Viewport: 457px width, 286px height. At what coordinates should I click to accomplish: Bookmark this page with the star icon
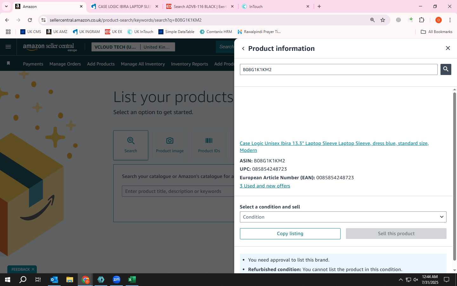pyautogui.click(x=383, y=20)
